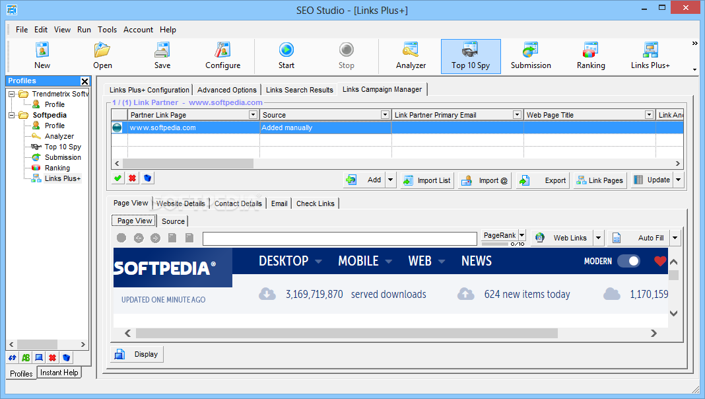Switch to the Profiles bottom tab
705x399 pixels.
(21, 373)
